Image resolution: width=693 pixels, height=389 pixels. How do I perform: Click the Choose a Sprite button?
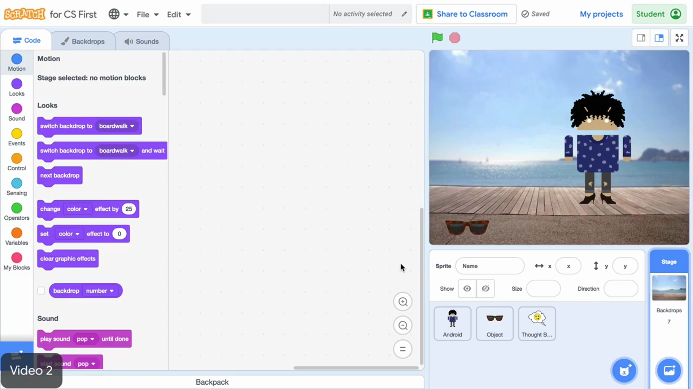[x=624, y=370]
